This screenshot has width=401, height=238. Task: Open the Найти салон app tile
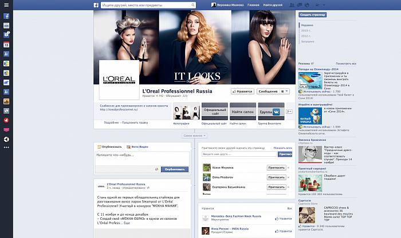click(243, 112)
